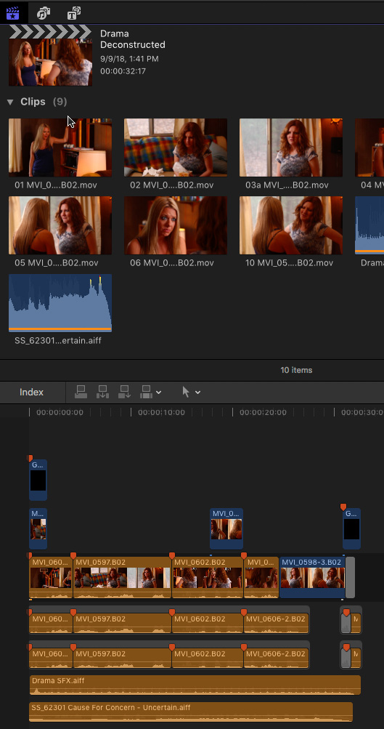This screenshot has height=729, width=384.
Task: Open the Libraries sidebar (clapperboard star icon)
Action: tap(13, 12)
